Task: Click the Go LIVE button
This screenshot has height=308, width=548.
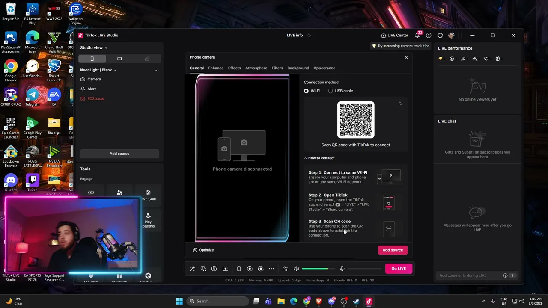Action: pos(399,269)
